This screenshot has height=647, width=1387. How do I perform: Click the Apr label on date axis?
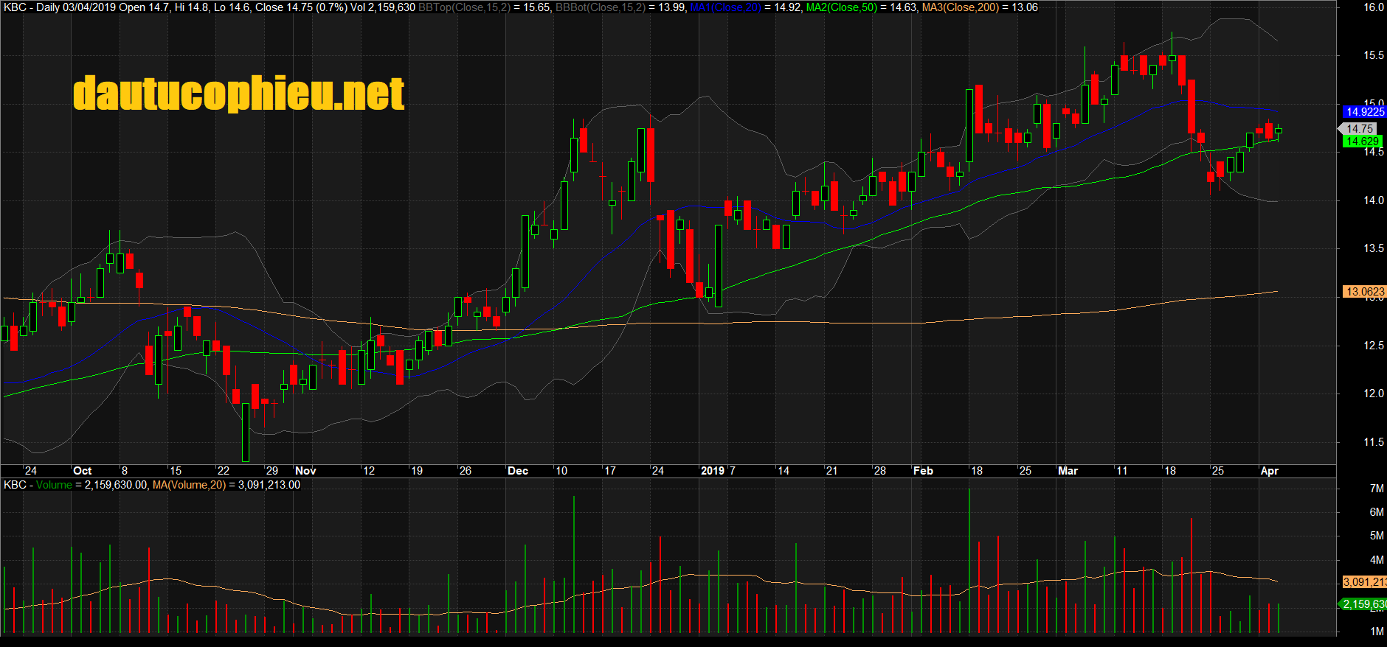pyautogui.click(x=1269, y=471)
